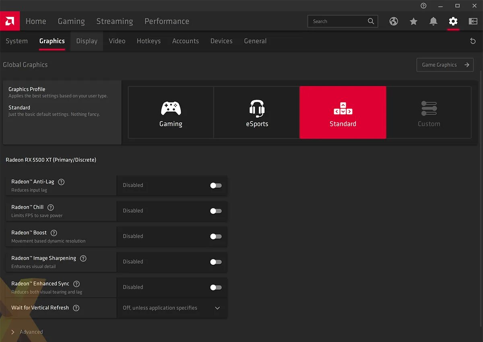Click the Graphics Profile label

[x=27, y=89]
